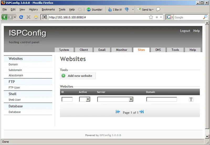The image size is (210, 145).
Task: Click into the Google search box
Action: [188, 17]
